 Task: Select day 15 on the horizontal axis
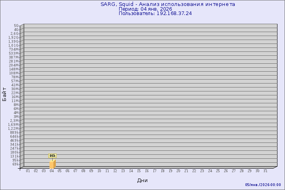click(x=139, y=171)
